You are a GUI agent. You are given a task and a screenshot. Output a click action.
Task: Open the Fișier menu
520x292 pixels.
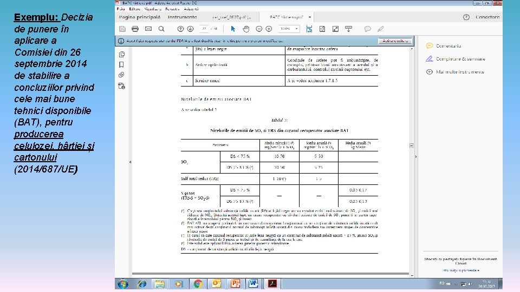click(x=120, y=9)
